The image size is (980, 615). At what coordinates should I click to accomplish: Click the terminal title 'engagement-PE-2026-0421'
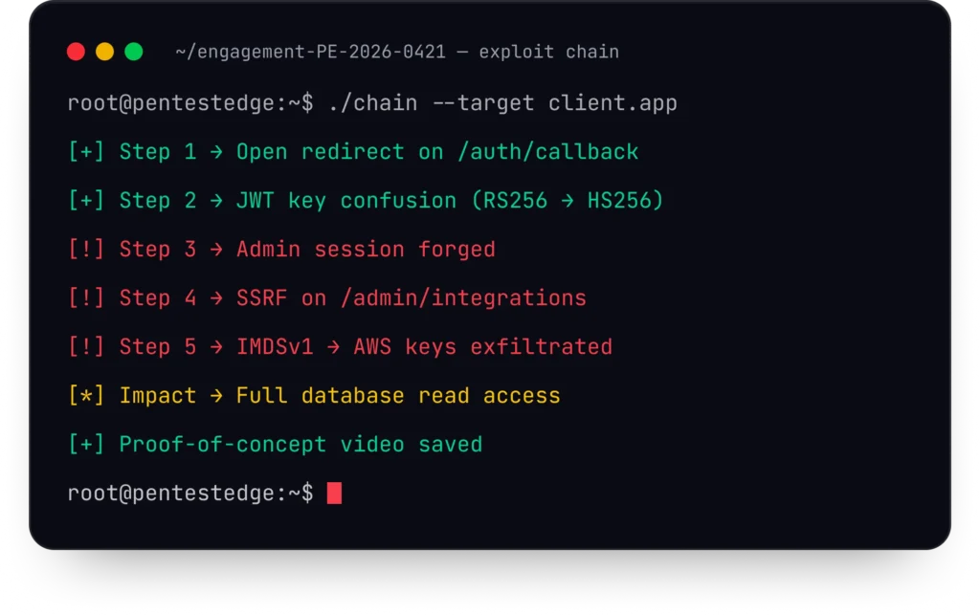pos(322,52)
